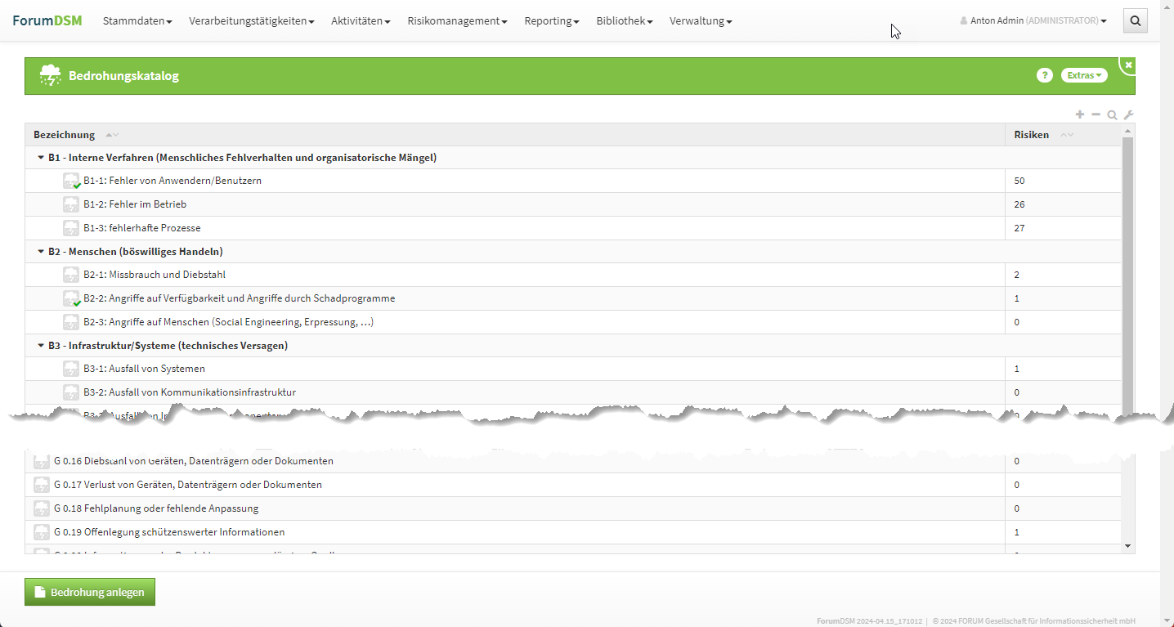Viewport: 1174px width, 627px height.
Task: Click threat icon of G 0.19 Offenlegung
Action: tap(42, 532)
